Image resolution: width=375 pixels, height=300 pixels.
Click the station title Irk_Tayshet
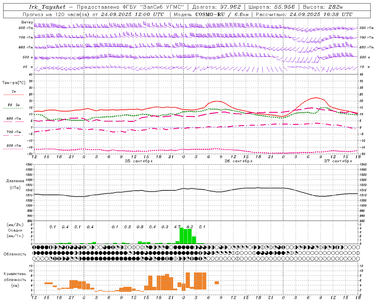click(x=47, y=7)
